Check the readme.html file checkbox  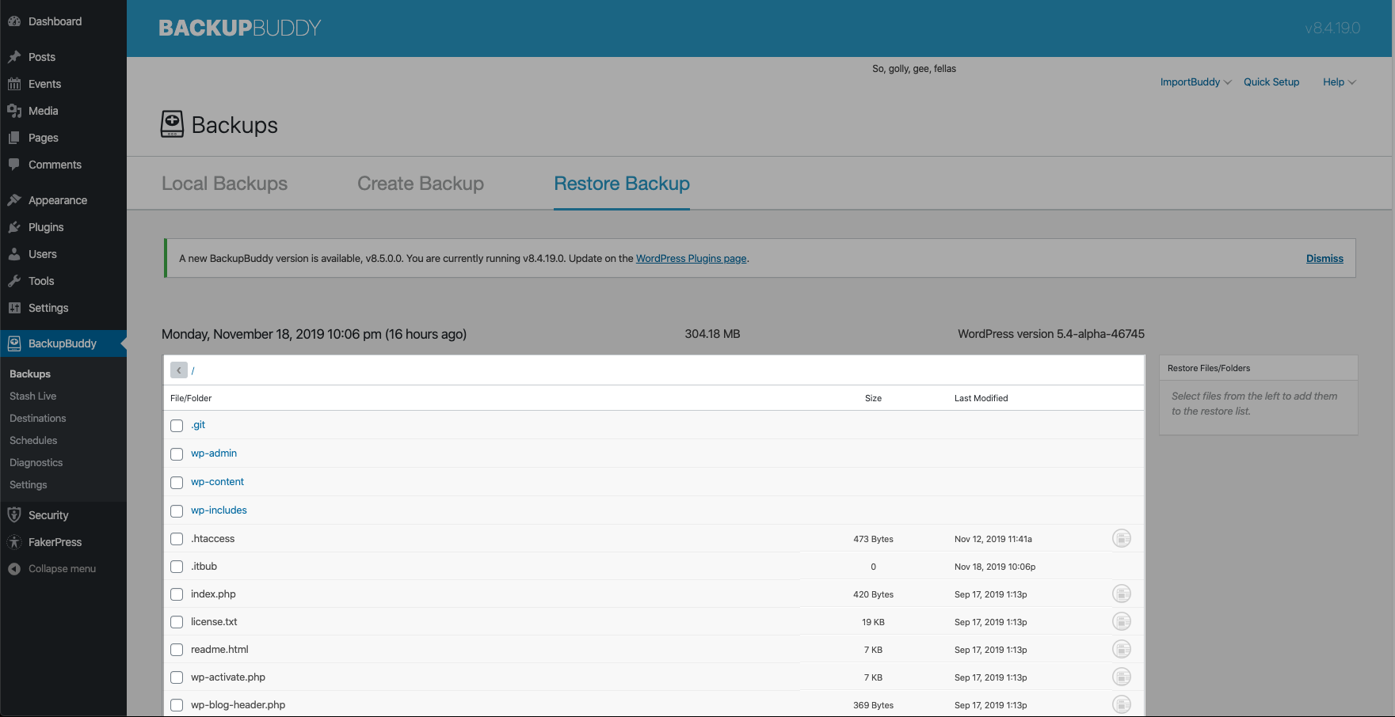pyautogui.click(x=177, y=650)
